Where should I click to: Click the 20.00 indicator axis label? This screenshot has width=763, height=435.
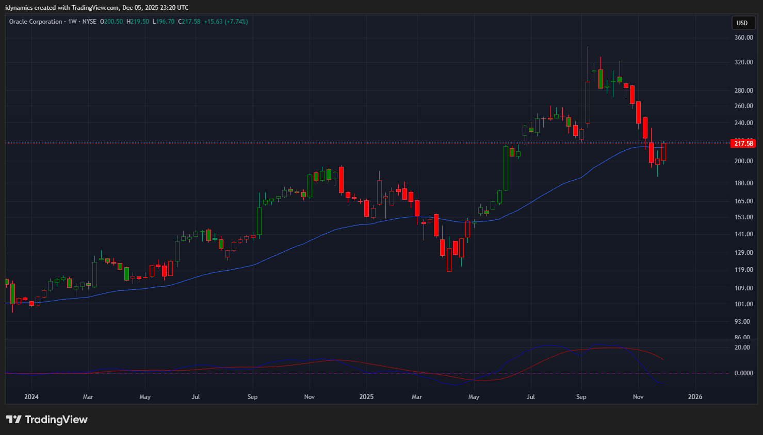click(x=742, y=347)
